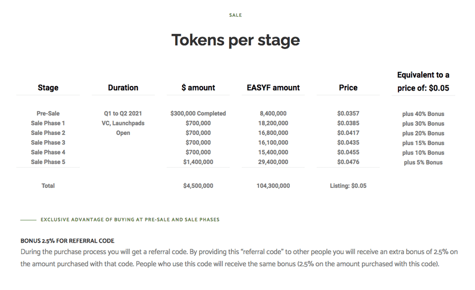
Task: Select the 18,200,000 EASYF amount cell
Action: click(x=273, y=123)
